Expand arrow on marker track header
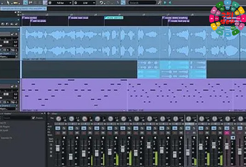 pos(18,20)
